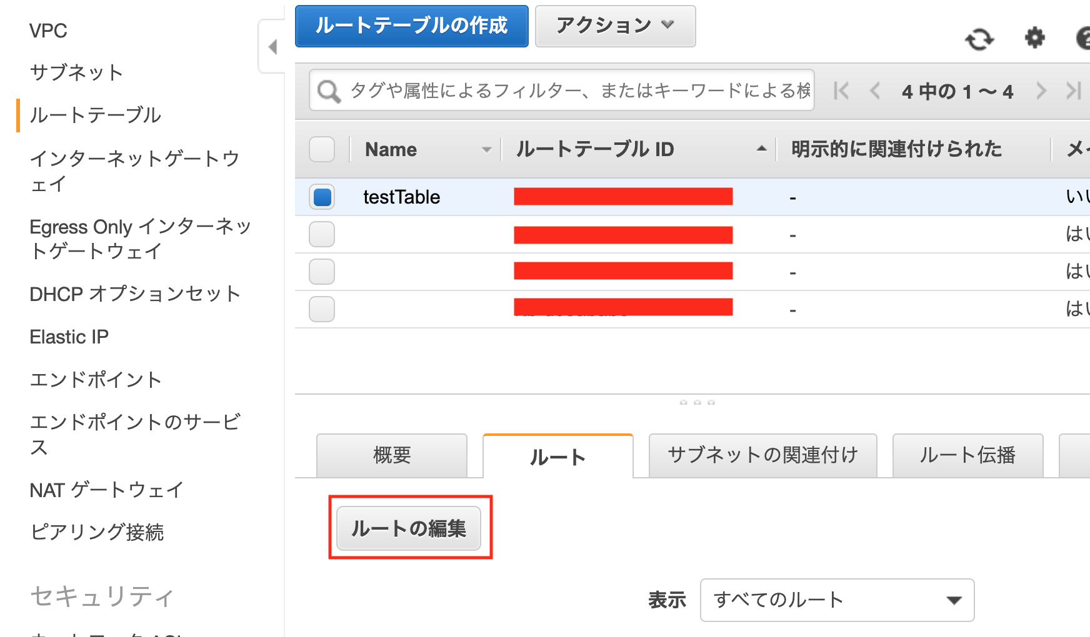Click the search magnifier icon
This screenshot has height=637, width=1090.
pos(329,91)
